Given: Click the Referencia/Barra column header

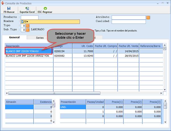Looking at the screenshot, I should coord(151,46).
